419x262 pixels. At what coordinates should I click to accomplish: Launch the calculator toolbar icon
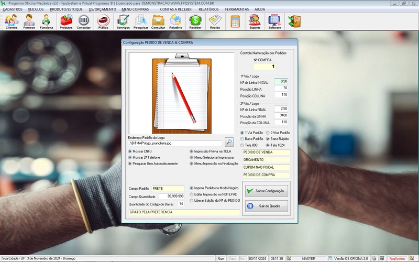(x=235, y=21)
